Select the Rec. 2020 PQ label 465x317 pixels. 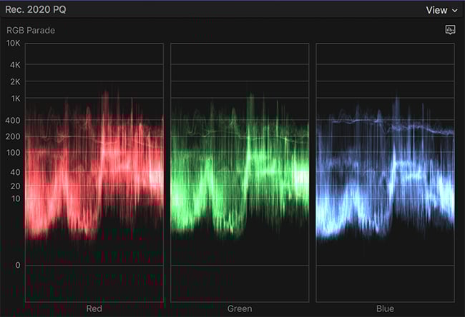(36, 9)
